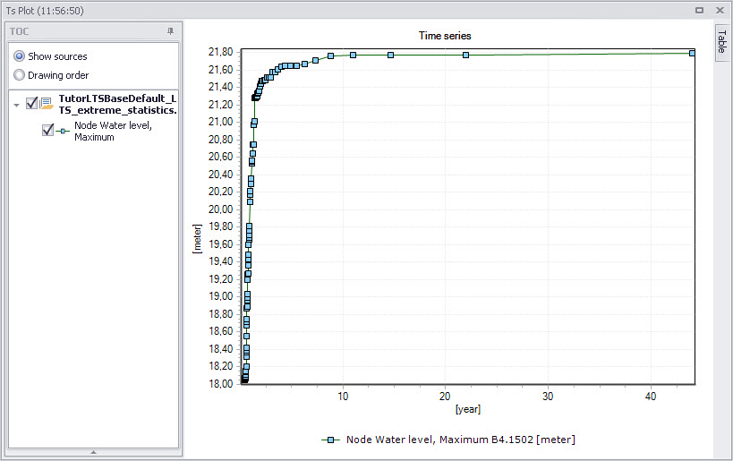Click the data point near year 11
The image size is (733, 461).
click(353, 55)
